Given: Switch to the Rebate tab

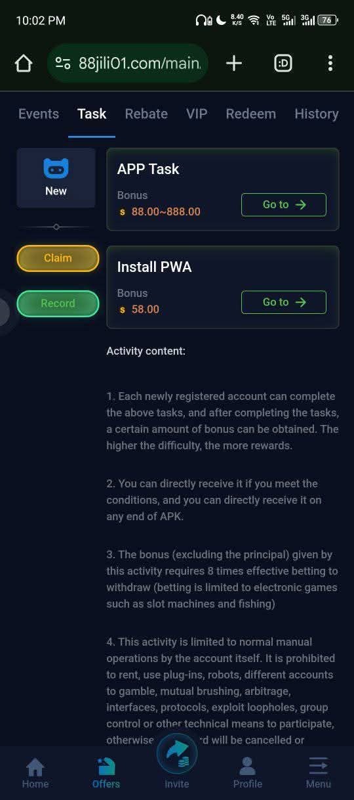Looking at the screenshot, I should tap(146, 114).
